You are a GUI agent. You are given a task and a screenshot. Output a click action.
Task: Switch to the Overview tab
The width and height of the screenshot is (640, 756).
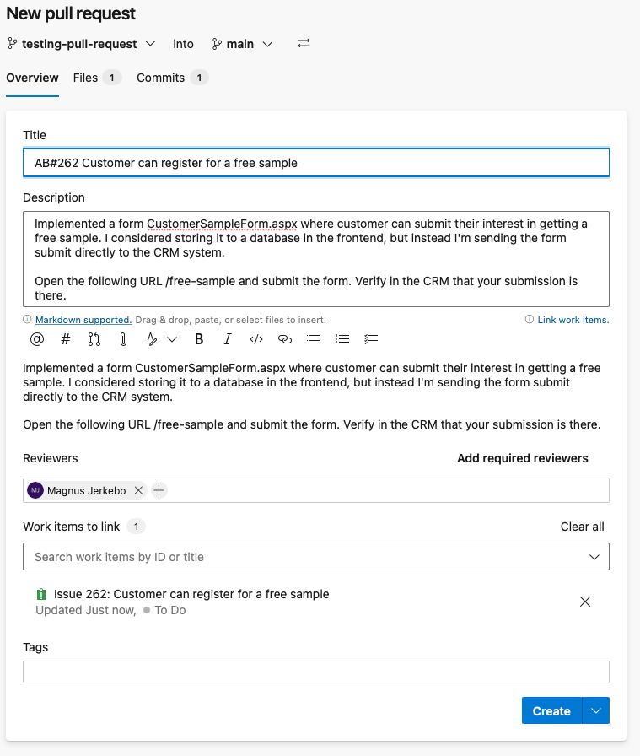point(32,78)
